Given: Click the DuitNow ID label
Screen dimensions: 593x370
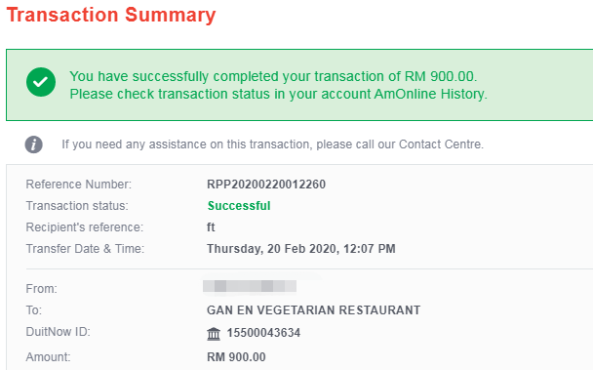Looking at the screenshot, I should [58, 332].
